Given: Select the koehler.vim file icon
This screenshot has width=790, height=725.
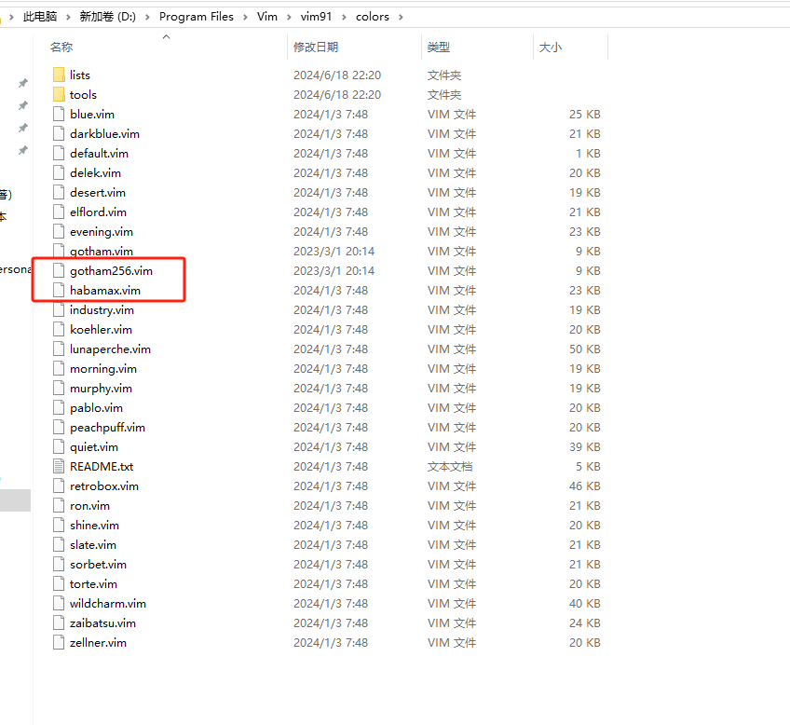Looking at the screenshot, I should coord(59,330).
